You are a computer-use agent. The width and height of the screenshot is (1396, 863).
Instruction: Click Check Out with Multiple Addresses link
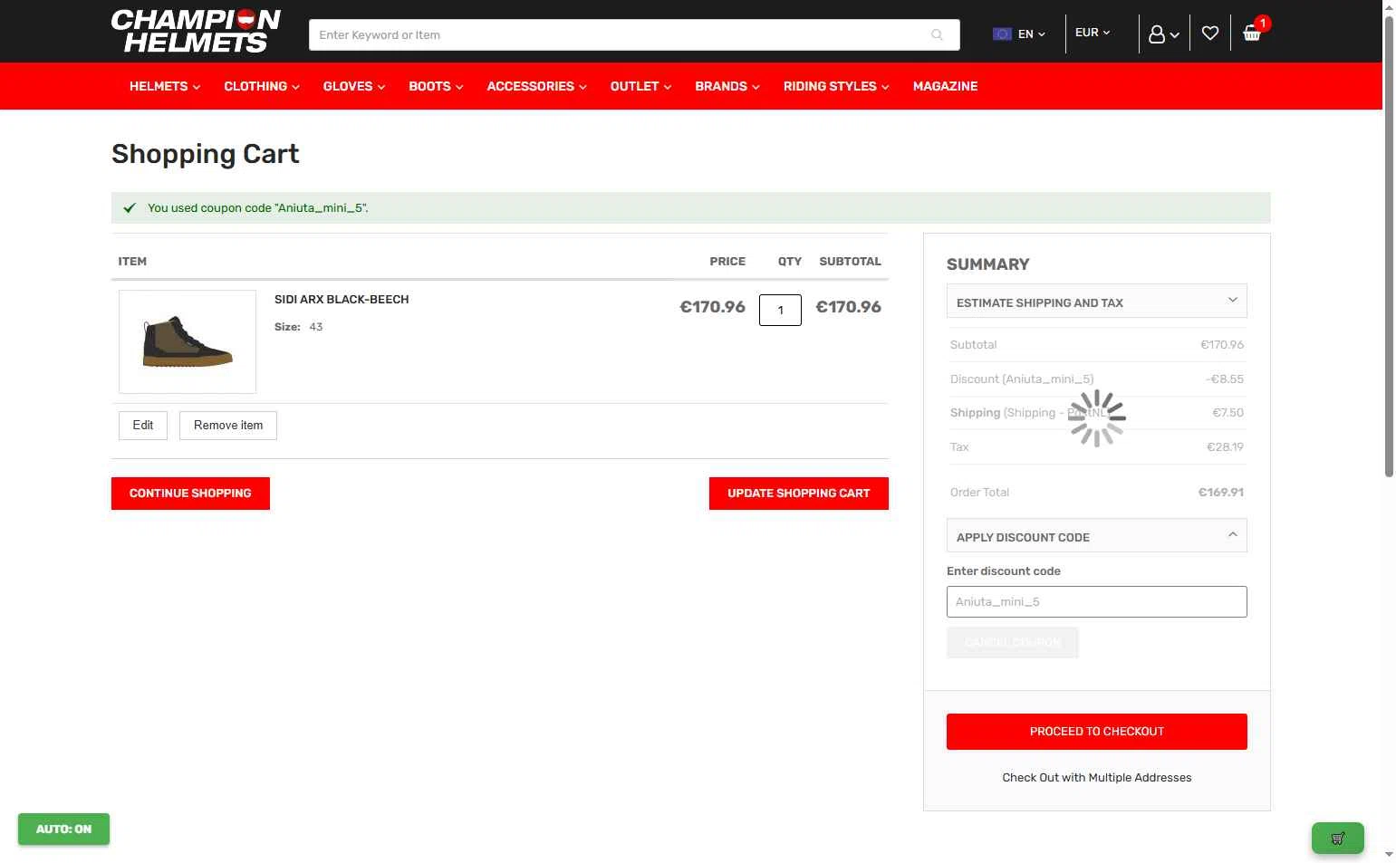pyautogui.click(x=1096, y=778)
